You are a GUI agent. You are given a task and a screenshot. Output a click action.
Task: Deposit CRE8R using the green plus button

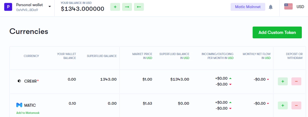(283, 81)
